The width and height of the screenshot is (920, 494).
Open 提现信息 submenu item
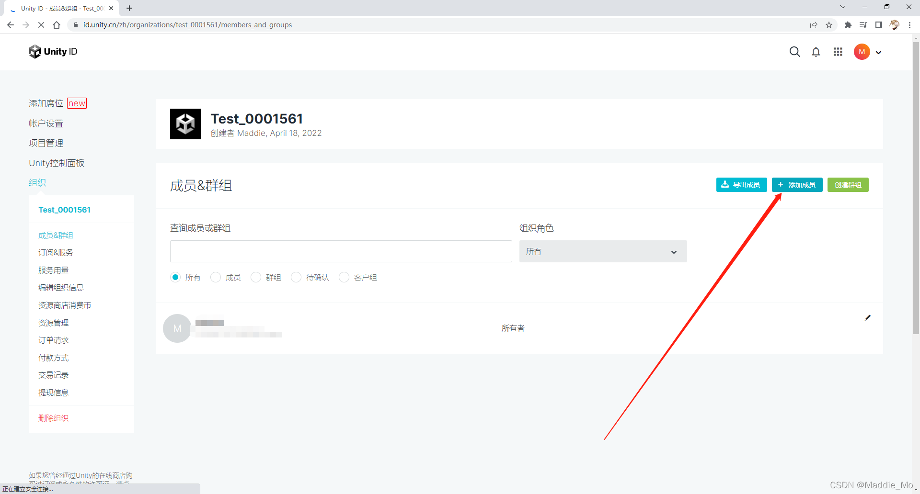click(x=53, y=393)
